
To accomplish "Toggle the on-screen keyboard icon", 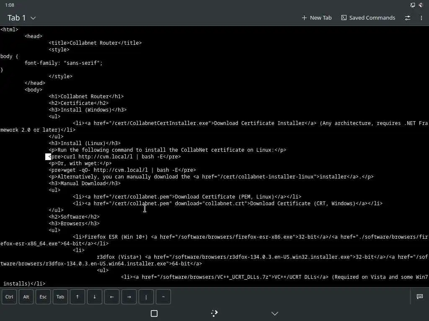I will 420,296.
